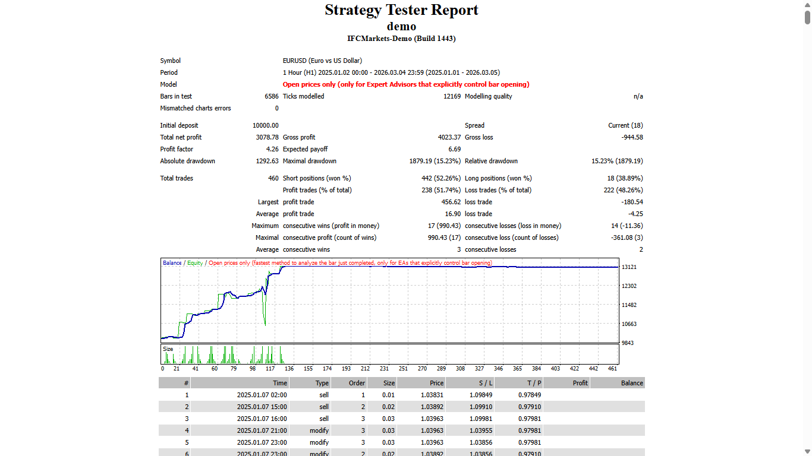Click the time cell '2025.01.07 02:00'

[x=262, y=395]
